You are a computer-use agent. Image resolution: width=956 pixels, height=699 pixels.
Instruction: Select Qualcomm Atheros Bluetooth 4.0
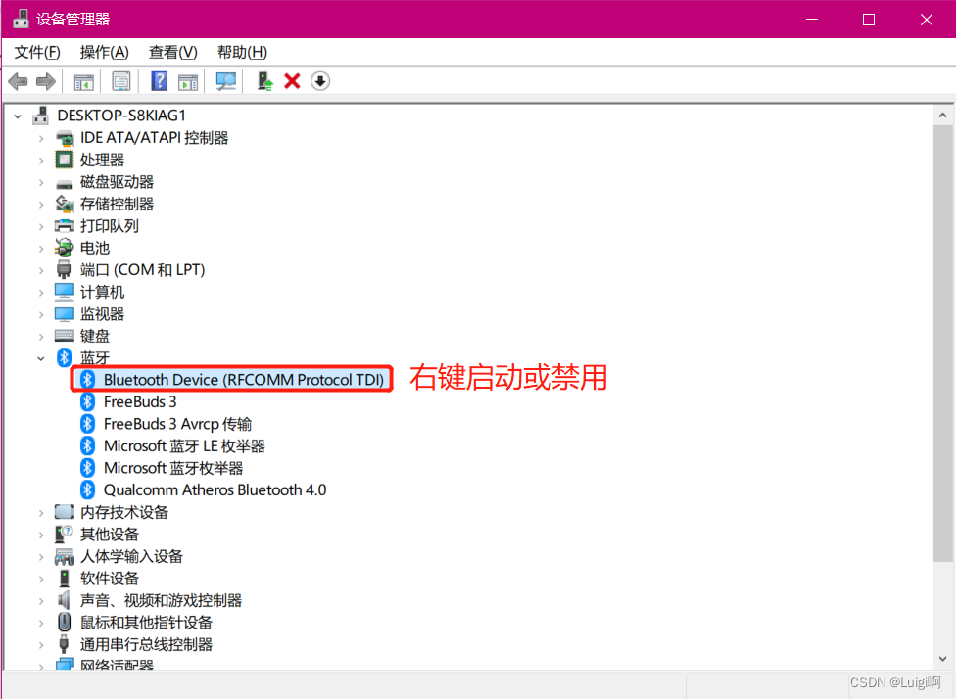pos(215,489)
